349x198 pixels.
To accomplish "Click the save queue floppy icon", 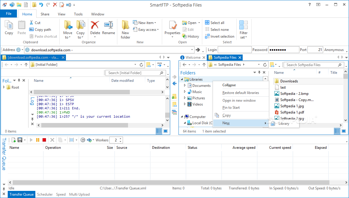I will 20,140.
